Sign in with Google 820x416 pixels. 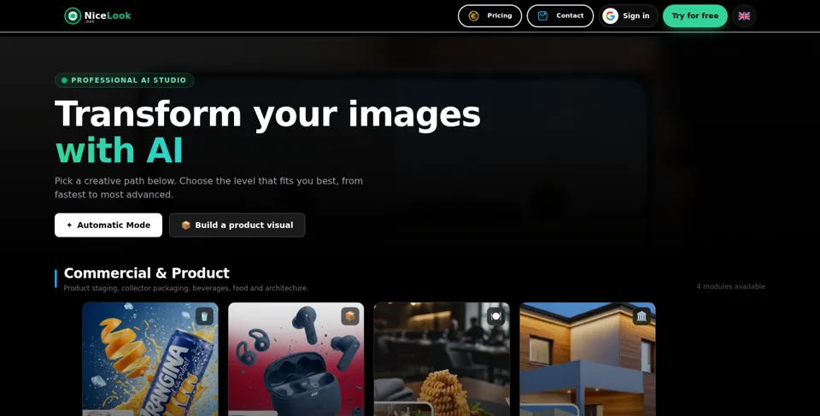(628, 15)
